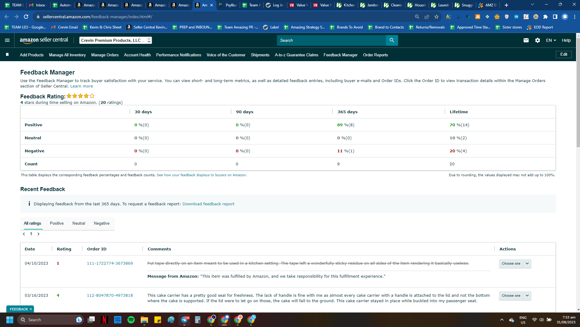
Task: Open Telegram from the taskbar
Action: pyautogui.click(x=185, y=320)
